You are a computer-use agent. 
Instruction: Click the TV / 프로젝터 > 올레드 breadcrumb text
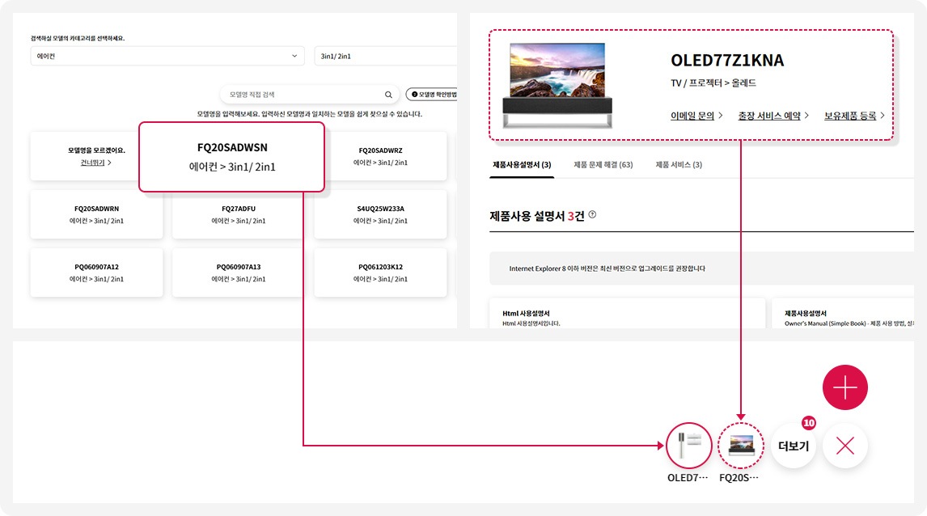713,82
